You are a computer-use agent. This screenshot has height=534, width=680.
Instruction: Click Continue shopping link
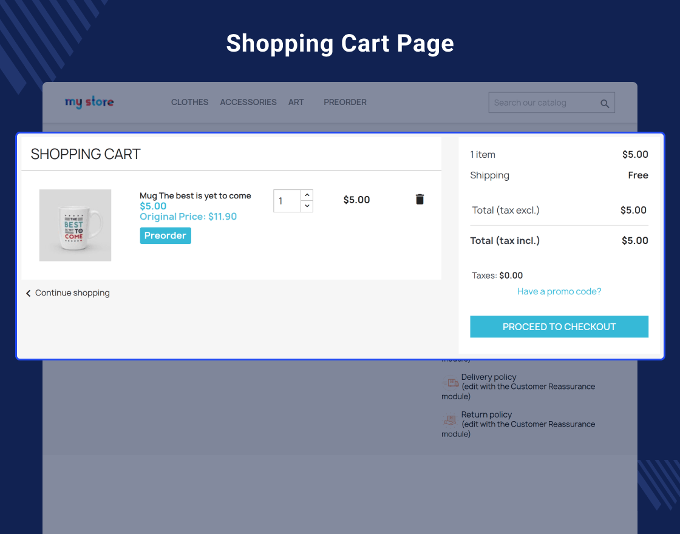pos(72,293)
